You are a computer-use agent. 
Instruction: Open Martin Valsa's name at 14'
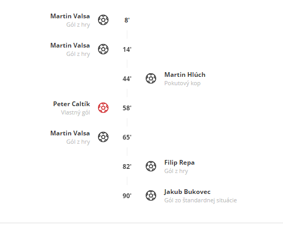[70, 45]
